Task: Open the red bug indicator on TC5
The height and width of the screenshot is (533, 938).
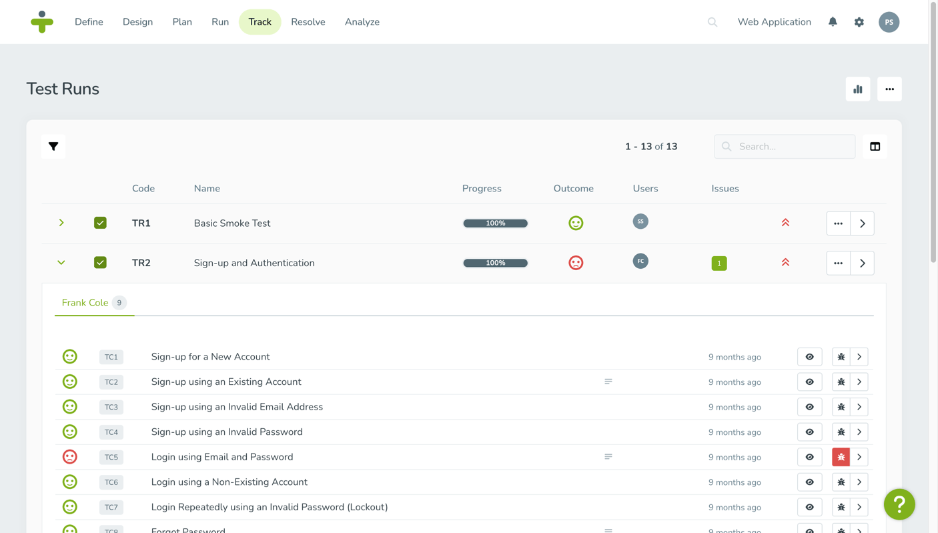Action: [x=841, y=457]
